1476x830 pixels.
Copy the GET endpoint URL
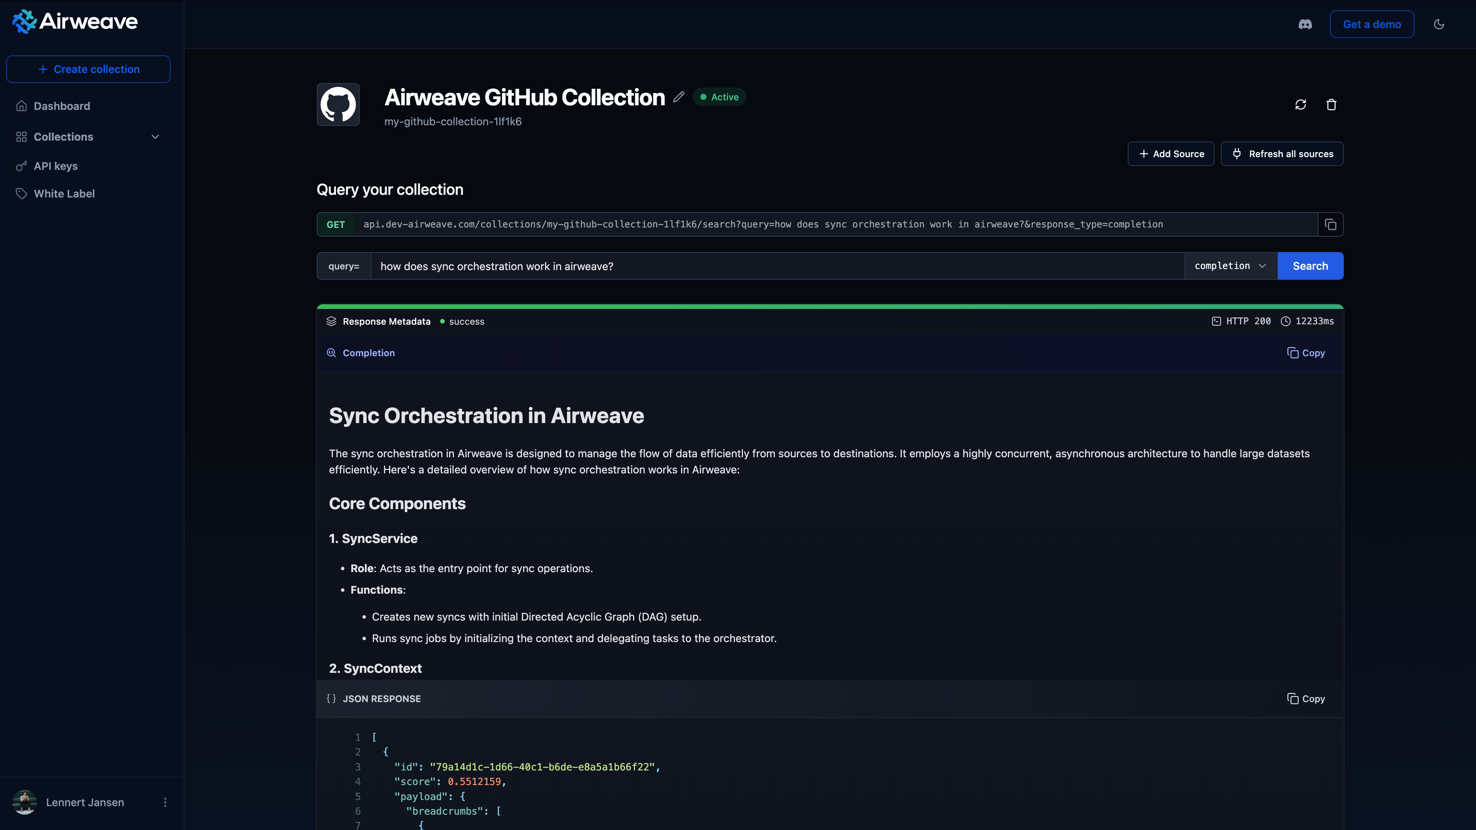1330,224
